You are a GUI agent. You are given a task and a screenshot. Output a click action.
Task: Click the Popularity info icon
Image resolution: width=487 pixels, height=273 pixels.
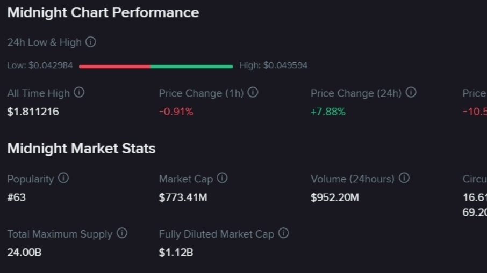pyautogui.click(x=63, y=178)
